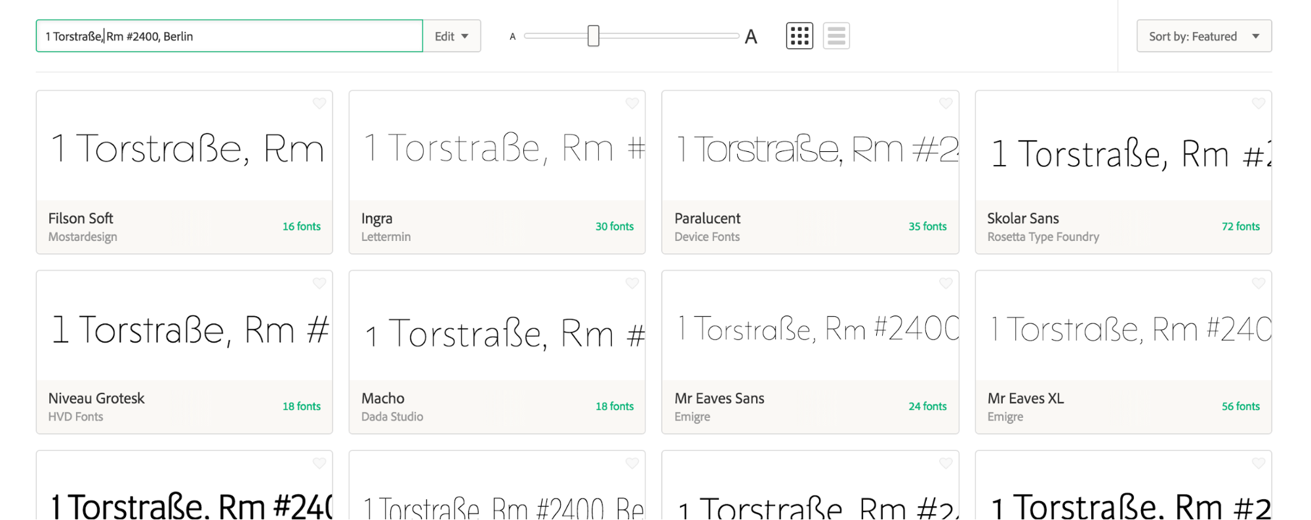This screenshot has height=520, width=1311.
Task: Click the sample text input field
Action: 230,36
